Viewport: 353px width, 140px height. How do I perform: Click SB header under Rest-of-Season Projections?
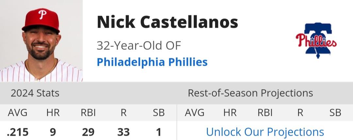(x=335, y=113)
